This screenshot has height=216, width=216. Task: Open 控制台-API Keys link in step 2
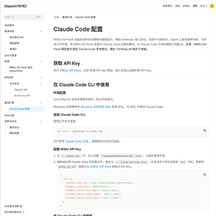100,167
